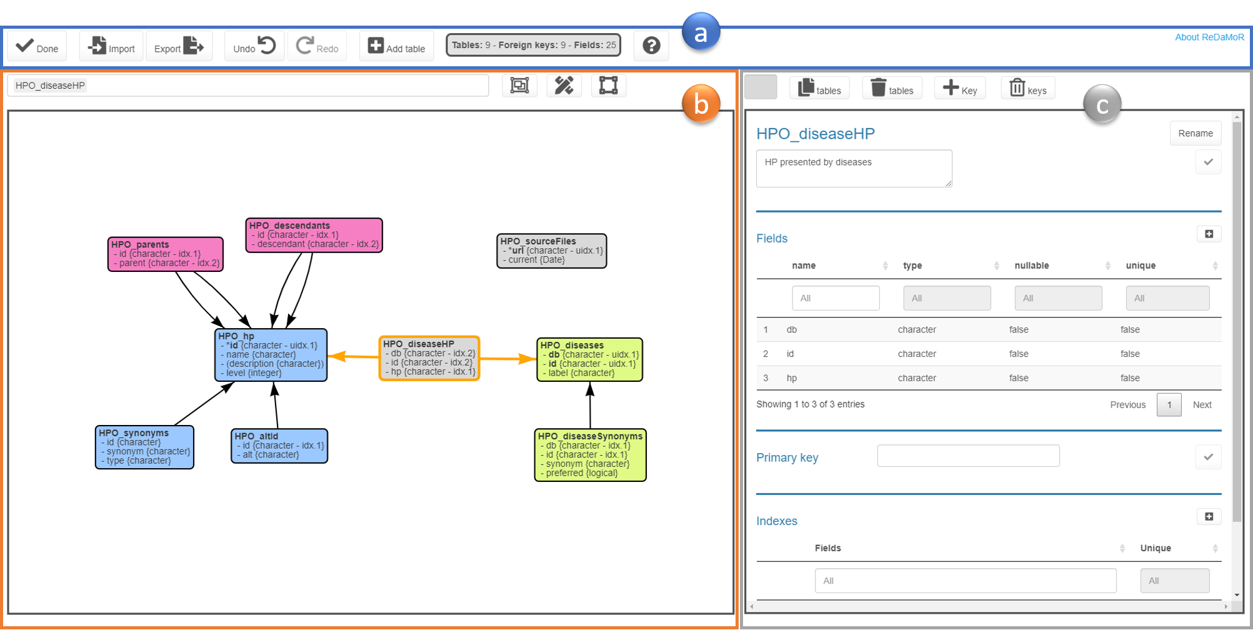Delete selected tables with trash icon
Viewport: 1253px width, 635px height.
point(892,88)
